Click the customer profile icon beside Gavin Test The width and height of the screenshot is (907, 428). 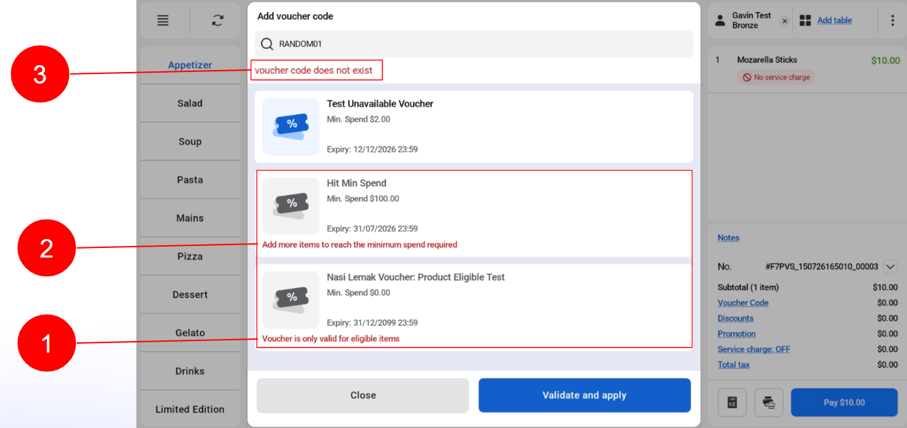pos(720,20)
